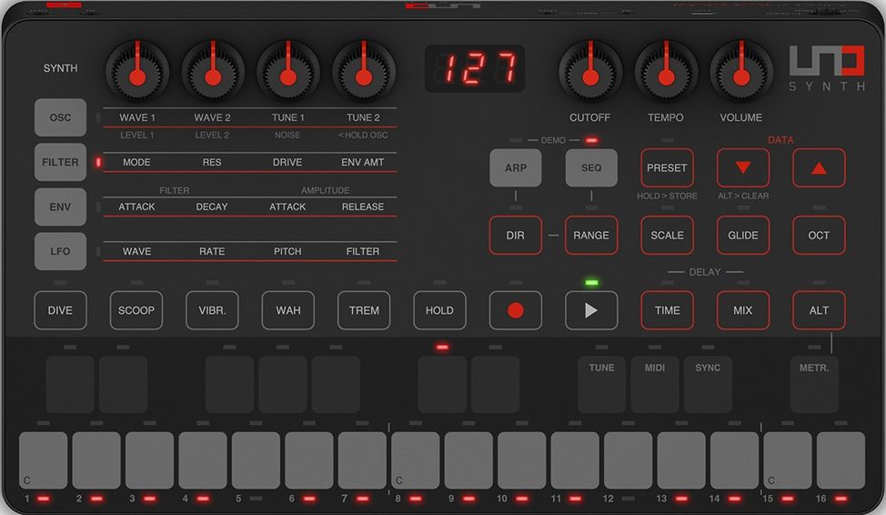This screenshot has height=515, width=886.
Task: Decrease data with the down arrow button
Action: 742,168
